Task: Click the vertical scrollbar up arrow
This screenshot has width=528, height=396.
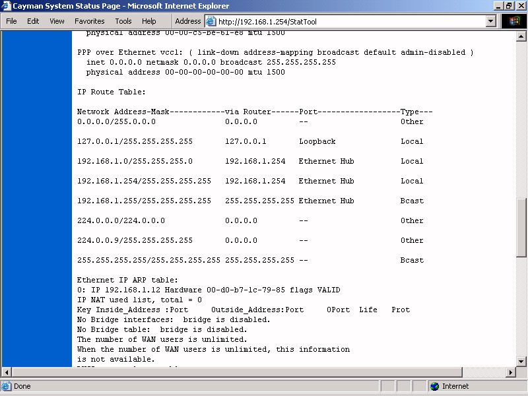Action: point(521,36)
